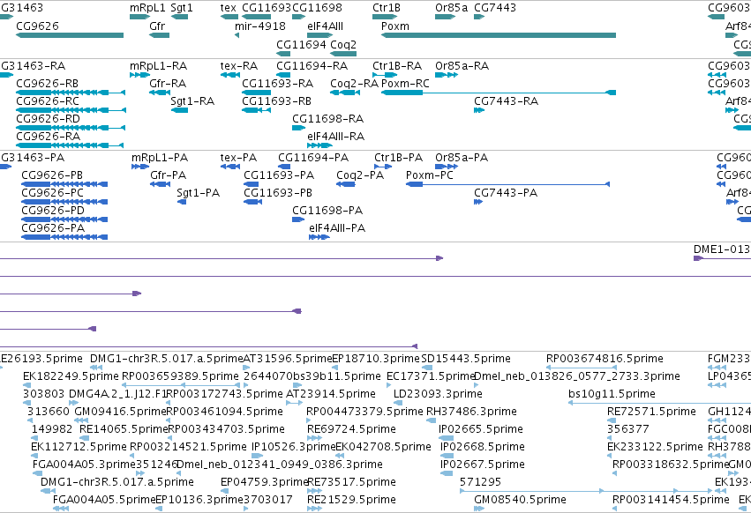Click the CG9626-RC transcript label
The image size is (751, 513).
(x=48, y=101)
